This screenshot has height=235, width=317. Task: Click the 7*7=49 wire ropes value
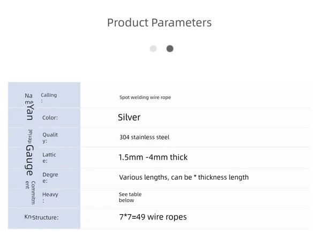click(x=153, y=217)
